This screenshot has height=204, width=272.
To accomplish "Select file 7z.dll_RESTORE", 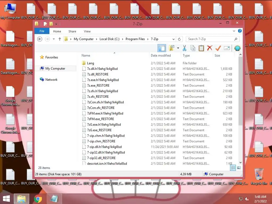I will click(x=98, y=74).
